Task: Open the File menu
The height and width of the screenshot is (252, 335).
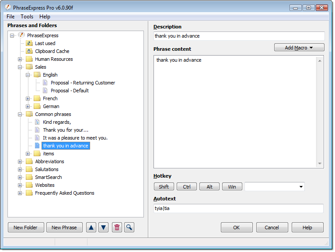Action: click(10, 17)
